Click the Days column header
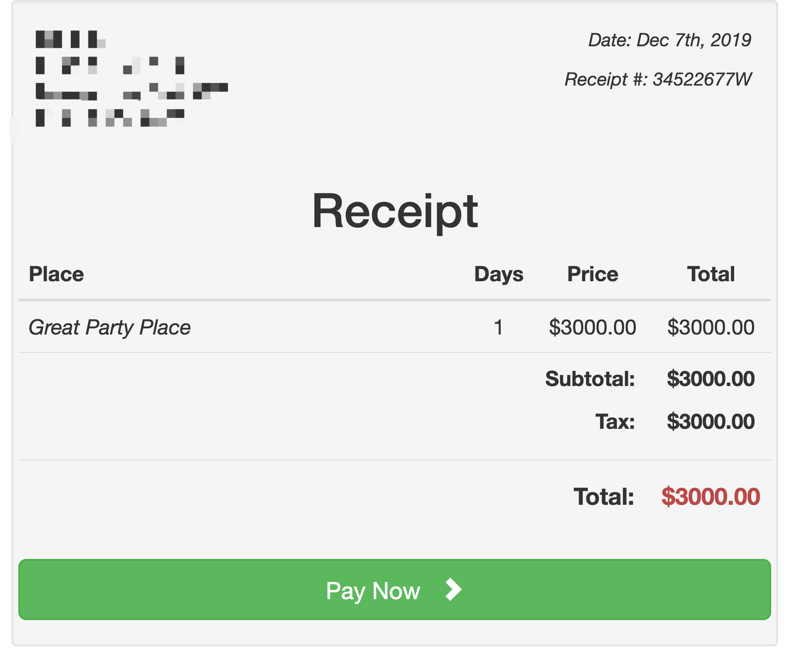The height and width of the screenshot is (669, 807). [x=499, y=274]
